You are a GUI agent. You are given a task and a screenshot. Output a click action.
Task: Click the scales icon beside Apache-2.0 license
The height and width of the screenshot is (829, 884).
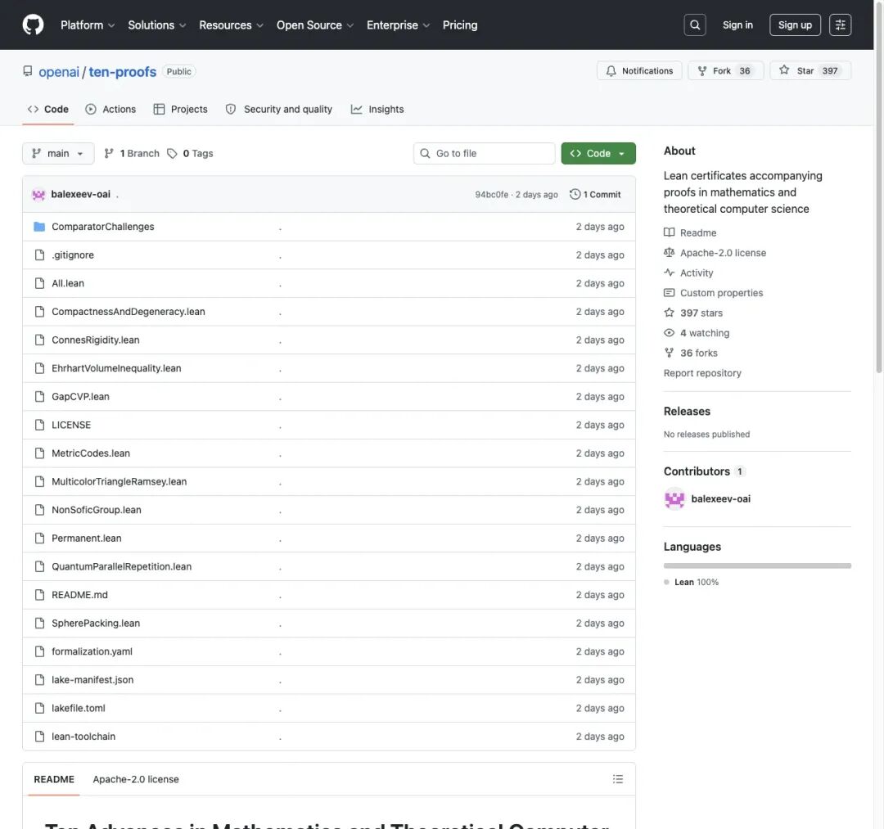[670, 253]
